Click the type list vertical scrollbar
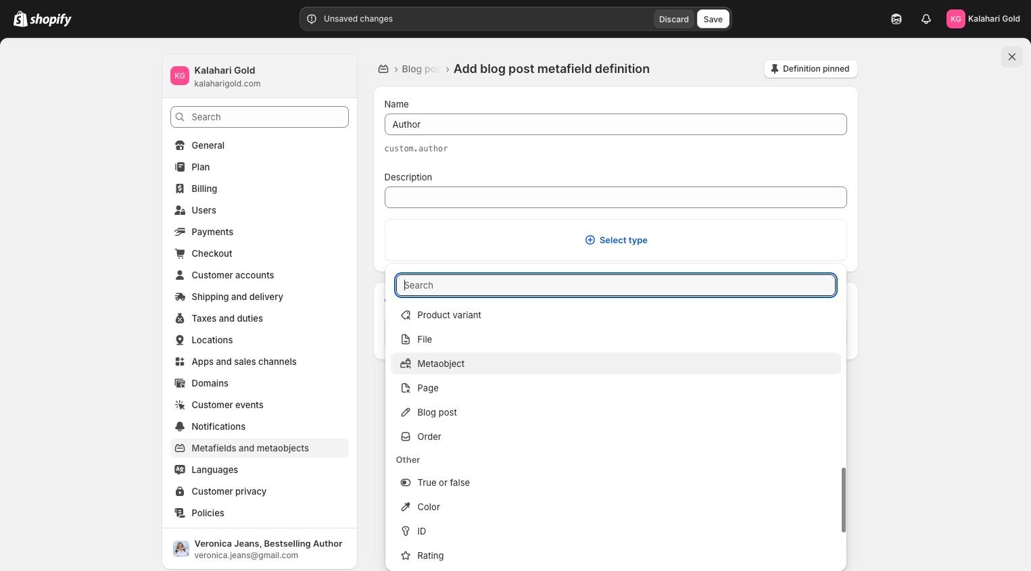 843,500
